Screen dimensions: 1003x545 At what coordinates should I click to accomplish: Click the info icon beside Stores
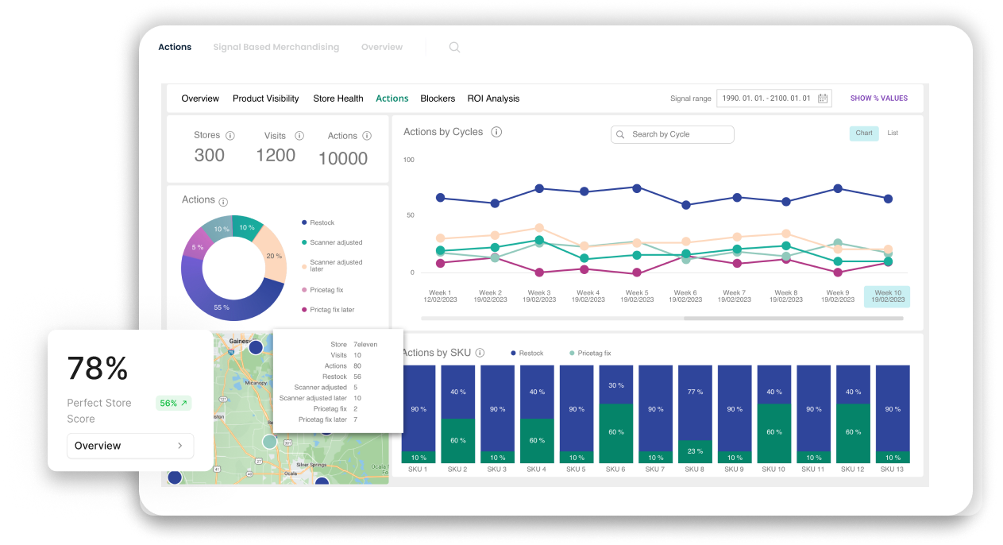coord(230,136)
